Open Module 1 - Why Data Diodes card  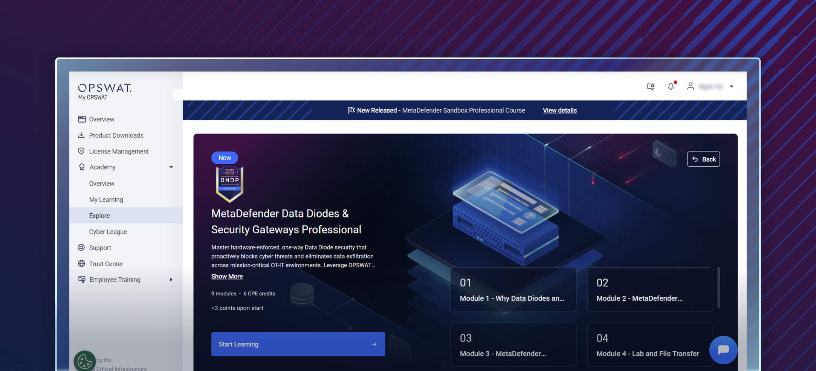click(513, 290)
